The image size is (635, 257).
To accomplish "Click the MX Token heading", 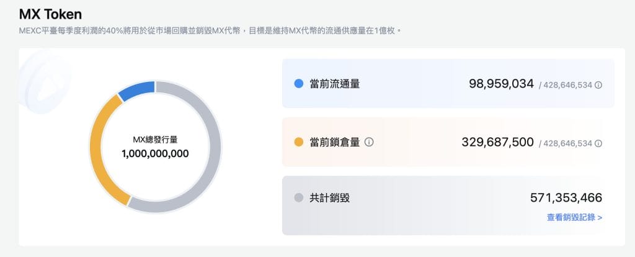I will click(50, 15).
